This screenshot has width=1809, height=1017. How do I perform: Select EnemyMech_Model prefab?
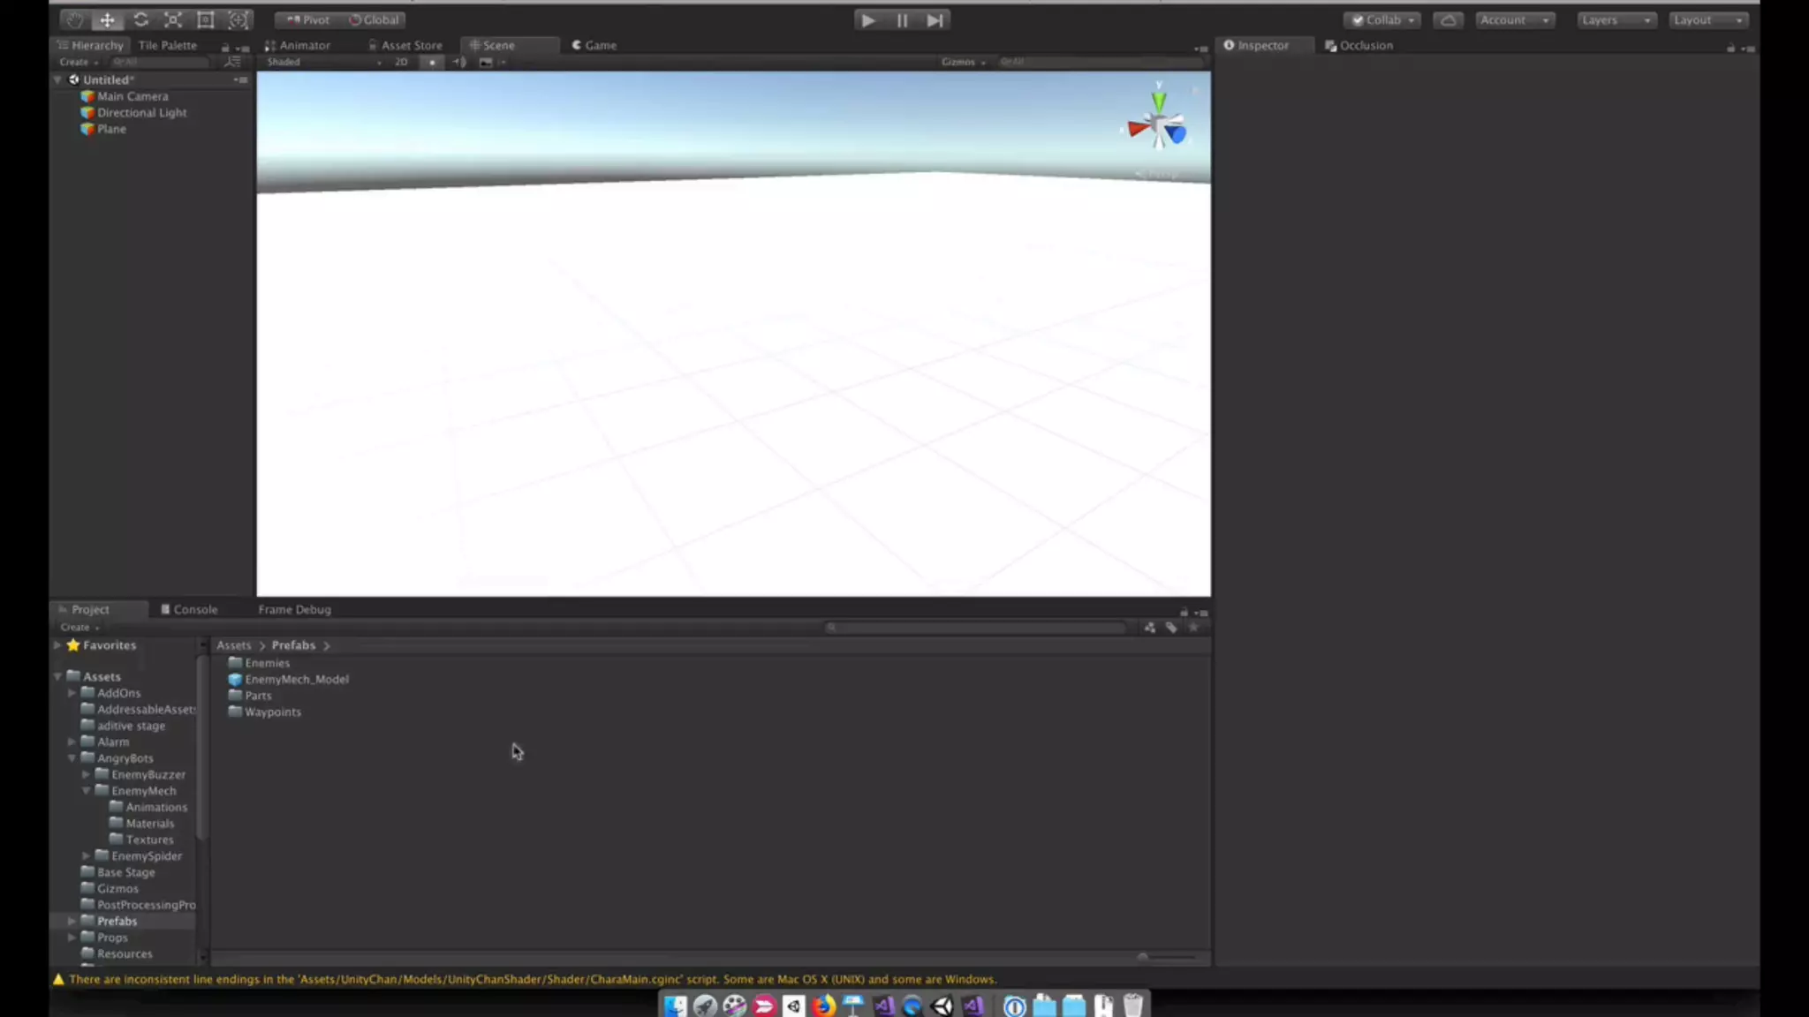[x=296, y=679]
